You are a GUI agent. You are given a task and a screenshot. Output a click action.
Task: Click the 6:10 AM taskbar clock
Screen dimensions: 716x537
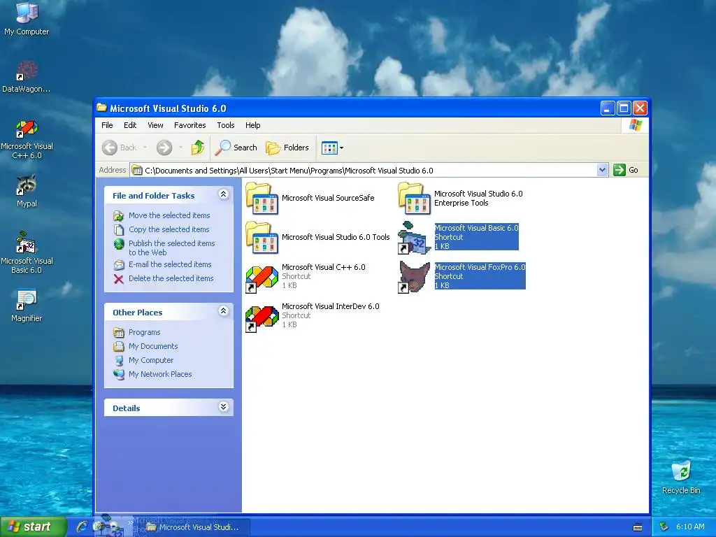pos(690,527)
